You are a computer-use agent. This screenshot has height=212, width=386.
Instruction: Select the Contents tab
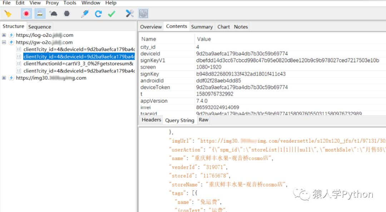coord(177,26)
